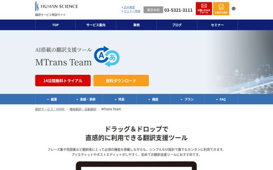This screenshot has width=273, height=170.
Task: Follow the 機械翻訳・自動翻訳 breadcrumb link
Action: click(x=83, y=109)
